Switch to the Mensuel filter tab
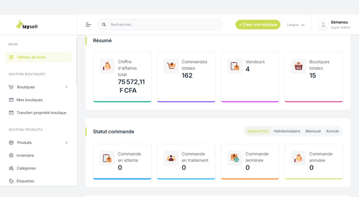The width and height of the screenshot is (359, 197). click(313, 131)
